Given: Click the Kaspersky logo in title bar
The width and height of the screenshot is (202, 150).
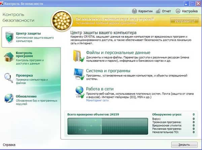Looking at the screenshot, I should click(x=2, y=3).
